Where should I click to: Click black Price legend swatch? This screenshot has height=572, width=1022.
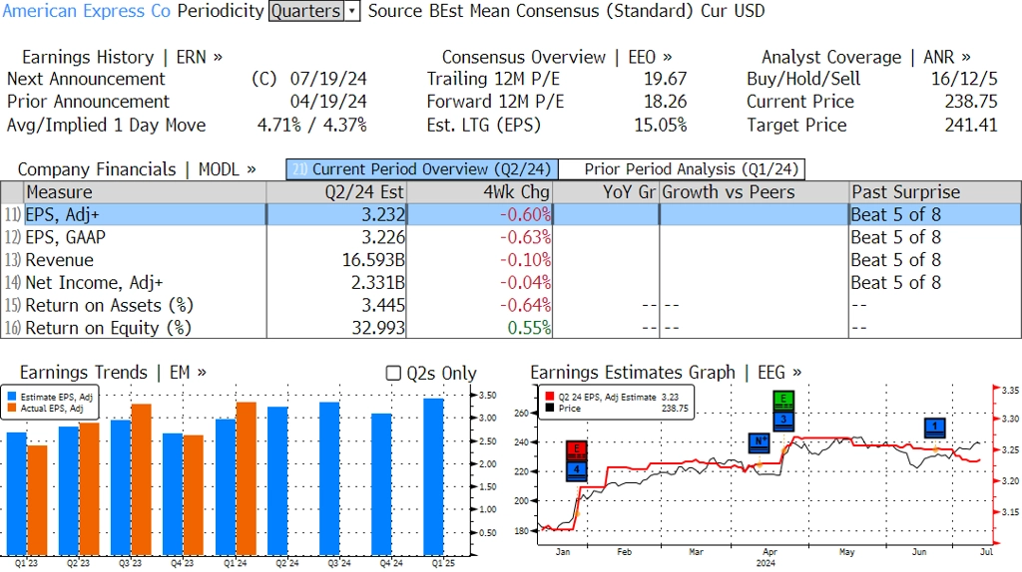pos(550,408)
